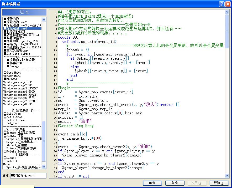Click the 确定 confirm button
Image resolution: width=232 pixels, height=188 pixels.
(152, 183)
